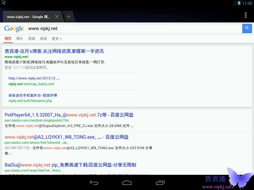Click pan.baidu.com/netdisk/singlepublic URL
This screenshot has width=254, height=190.
[x=38, y=120]
